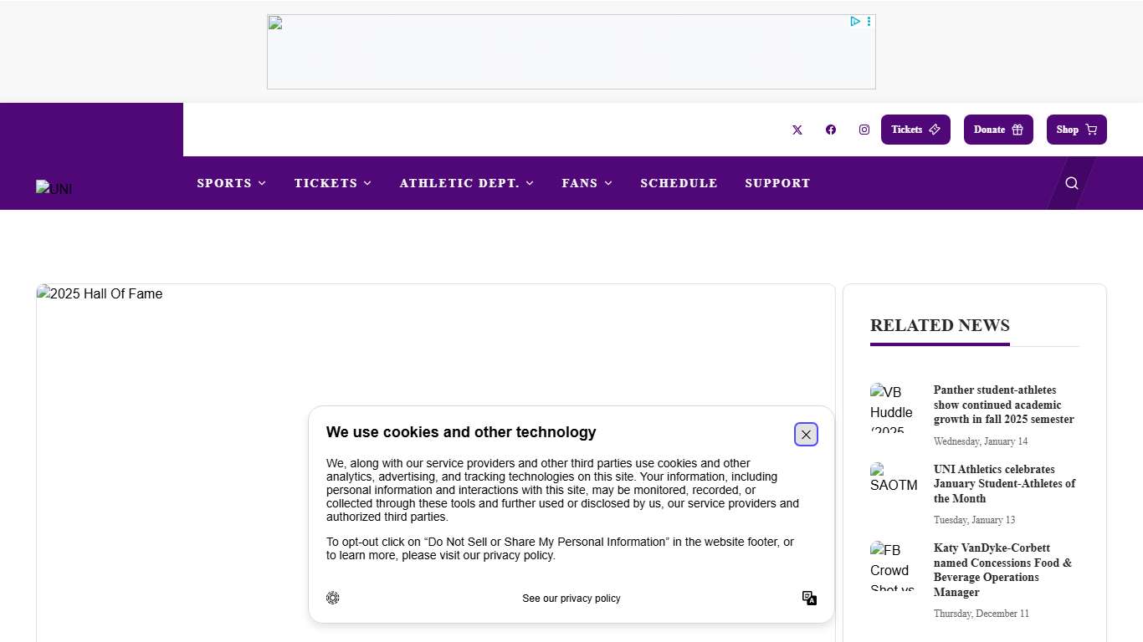Open the Instagram social icon
Image resolution: width=1143 pixels, height=642 pixels.
tap(864, 130)
